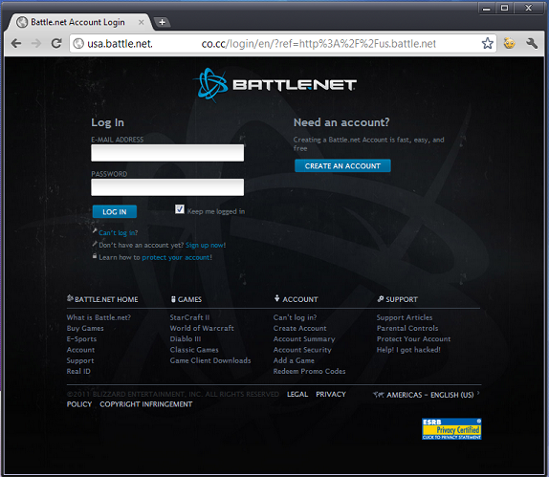
Task: Focus the PASSWORD input field
Action: (167, 187)
